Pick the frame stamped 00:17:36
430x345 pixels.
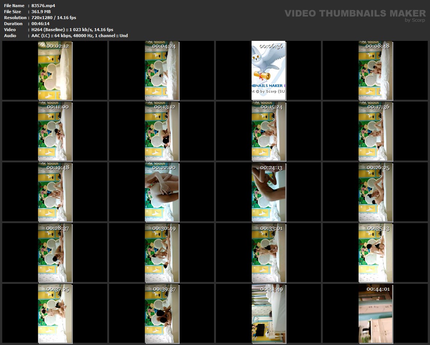[x=375, y=131]
